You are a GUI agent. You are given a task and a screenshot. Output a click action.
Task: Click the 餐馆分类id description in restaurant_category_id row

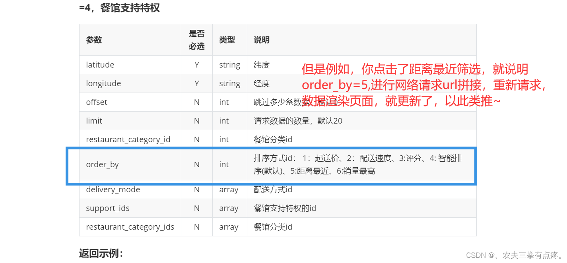click(x=273, y=139)
